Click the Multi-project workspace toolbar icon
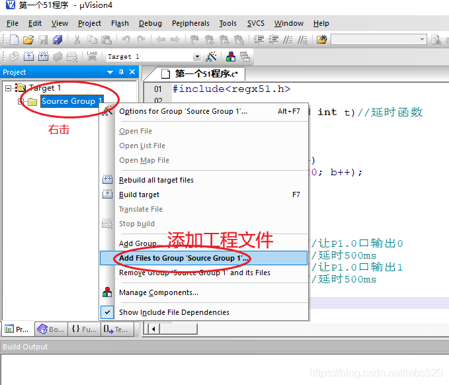Viewport: 449px width, 385px height. point(245,56)
